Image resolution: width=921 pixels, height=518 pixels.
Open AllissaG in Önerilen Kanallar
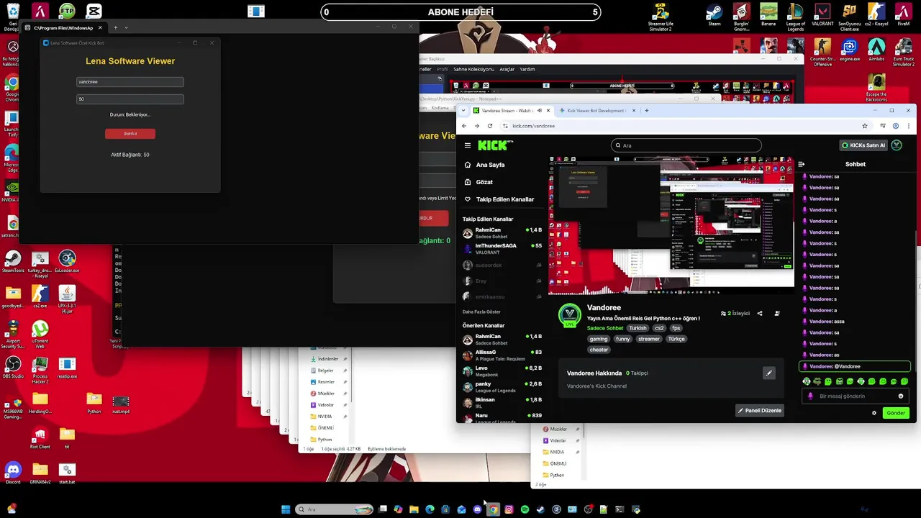[x=502, y=355]
